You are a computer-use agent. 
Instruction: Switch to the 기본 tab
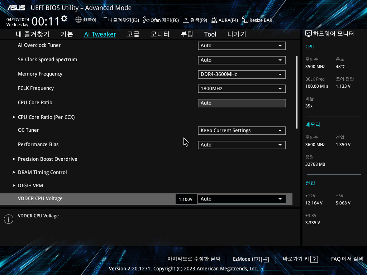pyautogui.click(x=67, y=34)
